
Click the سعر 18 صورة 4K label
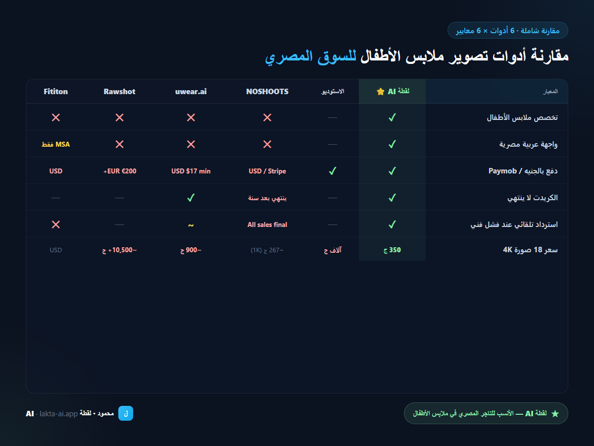coord(531,250)
